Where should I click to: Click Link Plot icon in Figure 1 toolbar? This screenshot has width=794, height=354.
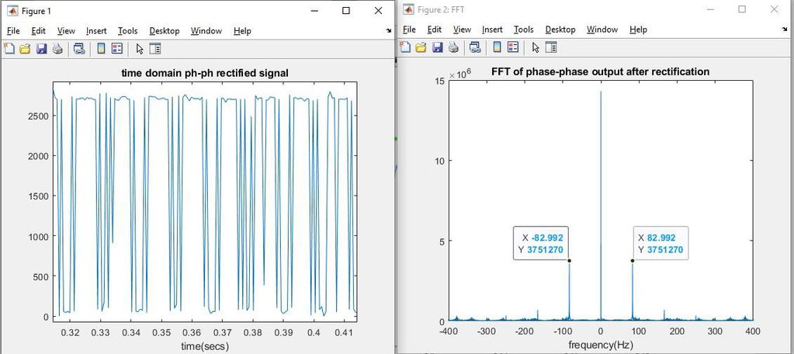tap(79, 49)
